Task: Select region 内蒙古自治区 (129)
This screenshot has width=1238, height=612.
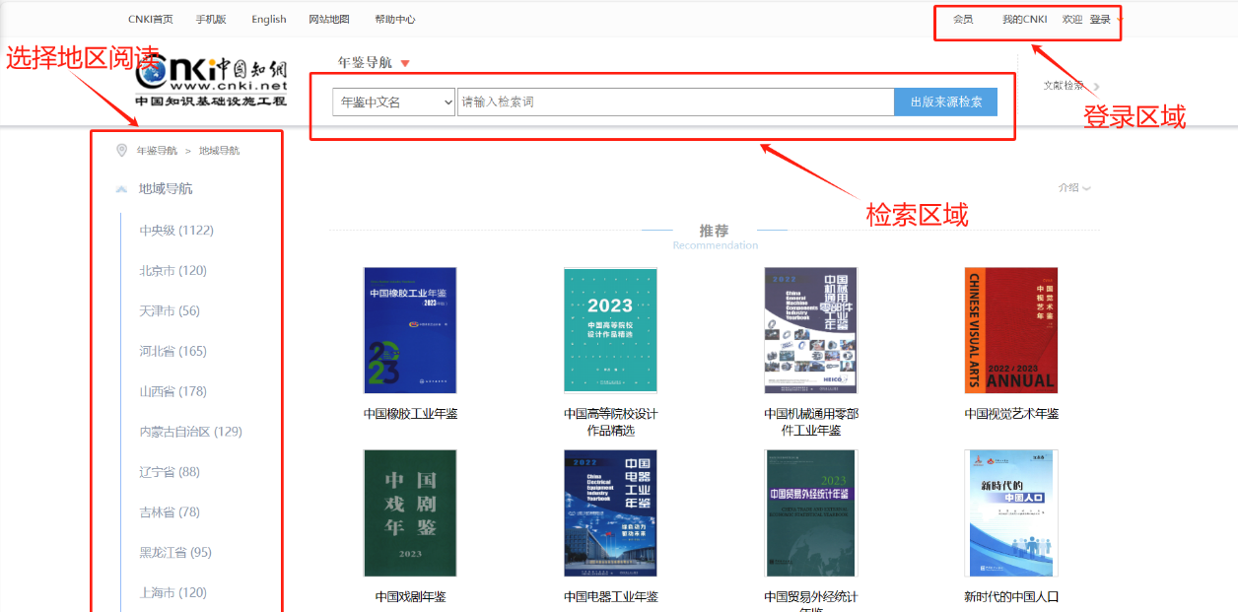Action: point(190,432)
